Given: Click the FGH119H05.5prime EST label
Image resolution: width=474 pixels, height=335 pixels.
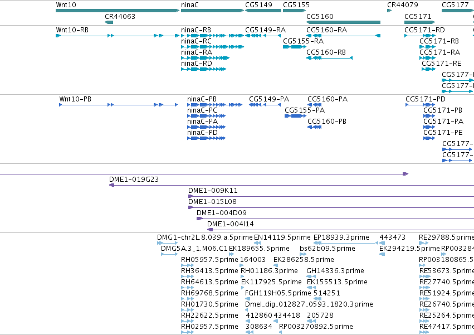Looking at the screenshot, I should (278, 294).
